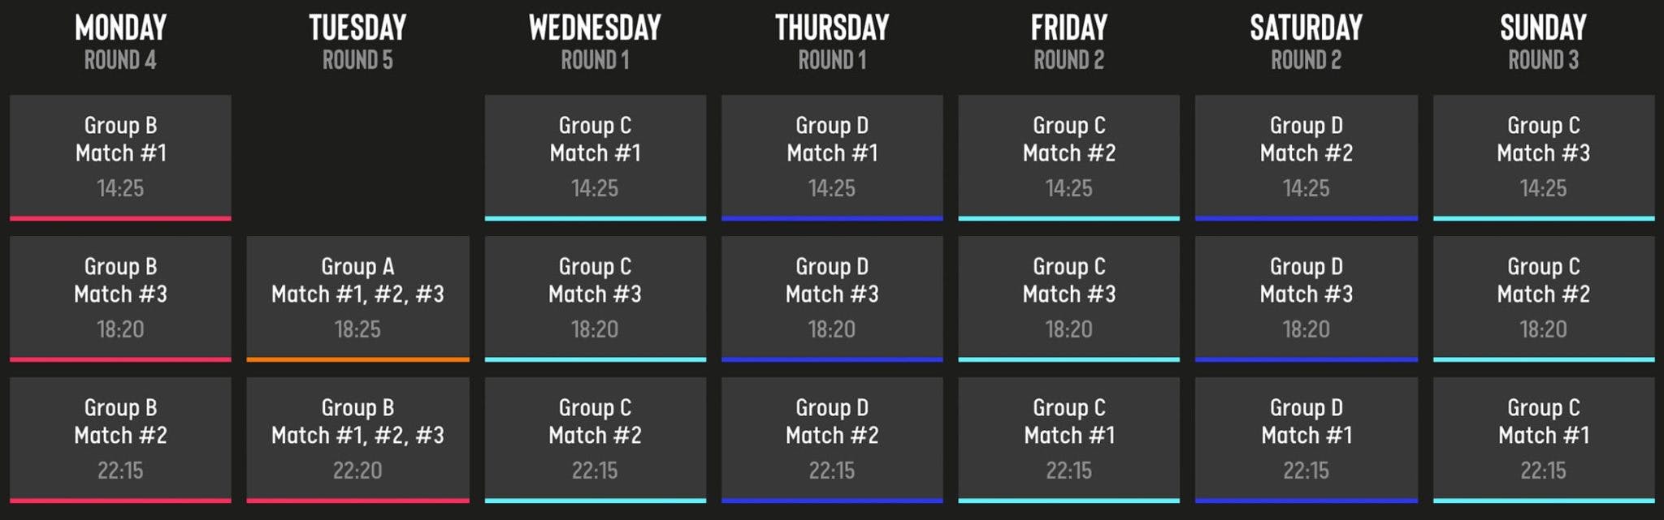Select Monday Group B Match #3 card
The width and height of the screenshot is (1664, 520).
[120, 299]
